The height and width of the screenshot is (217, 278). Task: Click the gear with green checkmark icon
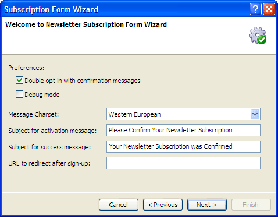click(x=258, y=36)
